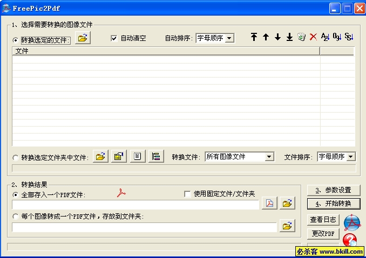Click 查看日志 button

[323, 220]
